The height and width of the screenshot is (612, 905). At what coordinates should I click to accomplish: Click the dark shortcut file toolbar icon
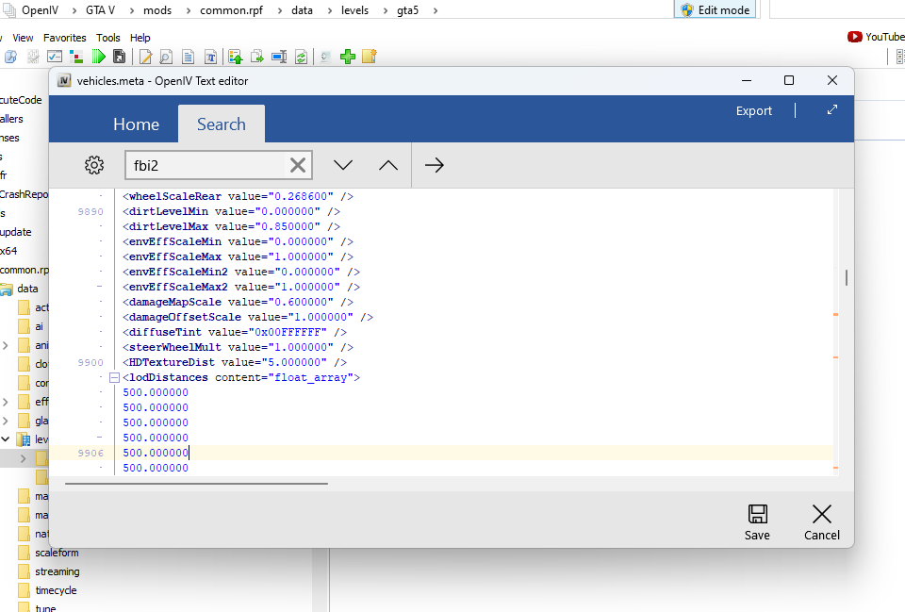(120, 57)
